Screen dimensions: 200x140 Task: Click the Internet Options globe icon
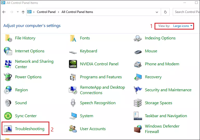point(8,51)
